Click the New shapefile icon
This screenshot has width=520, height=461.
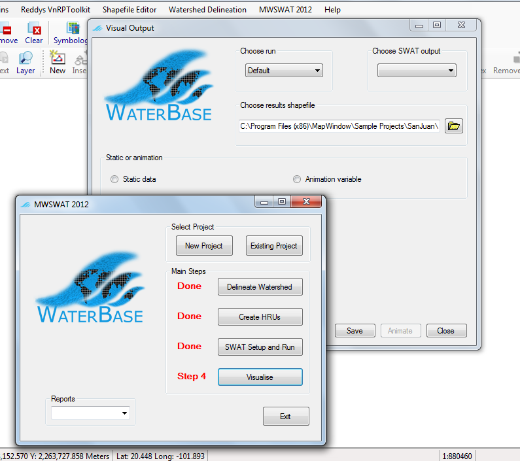point(58,62)
